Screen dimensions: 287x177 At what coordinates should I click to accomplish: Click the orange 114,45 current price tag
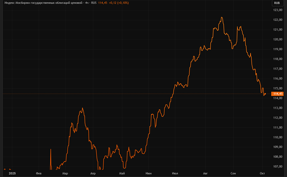(278, 94)
